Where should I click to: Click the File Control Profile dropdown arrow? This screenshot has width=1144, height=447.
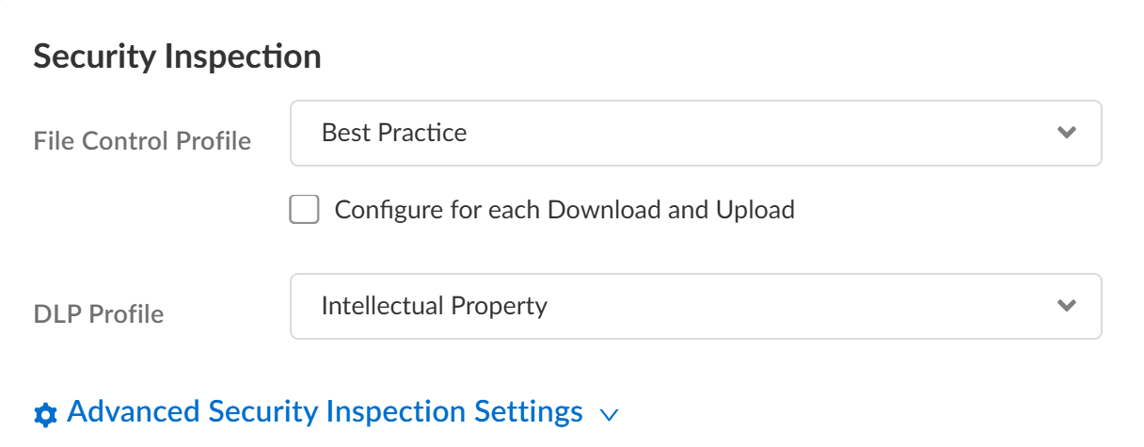(1066, 133)
